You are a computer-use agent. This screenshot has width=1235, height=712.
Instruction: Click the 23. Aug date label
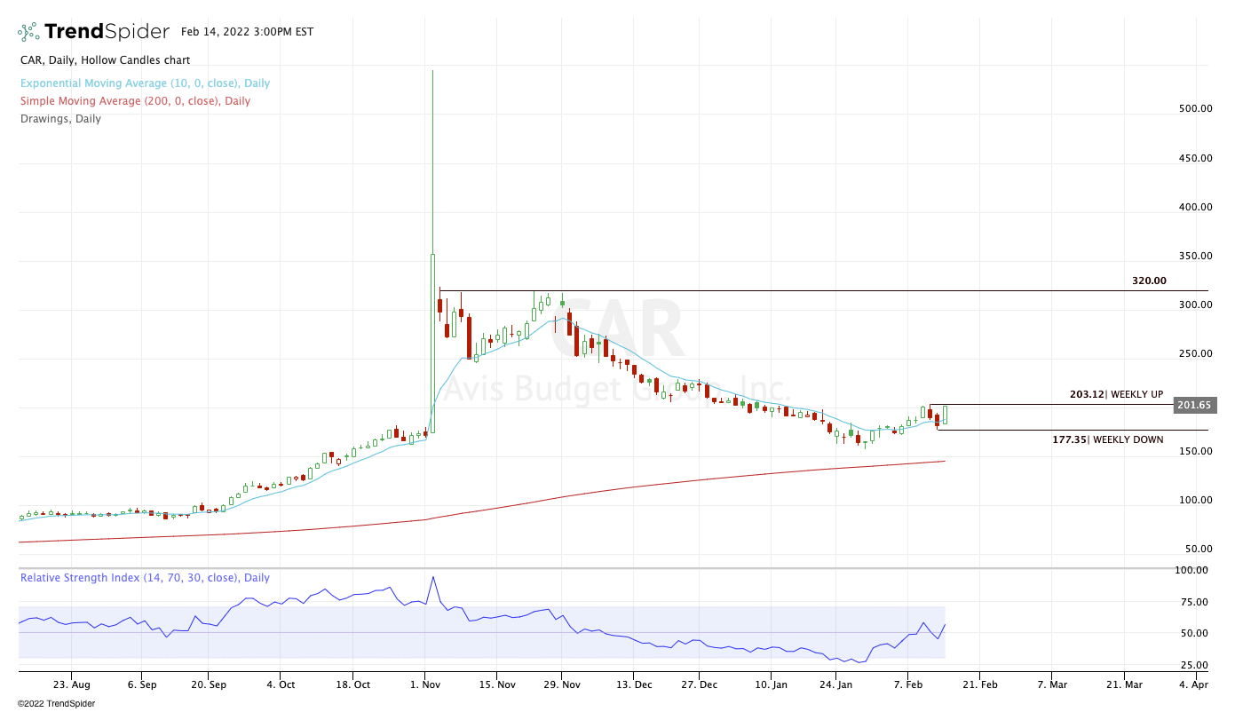[71, 684]
